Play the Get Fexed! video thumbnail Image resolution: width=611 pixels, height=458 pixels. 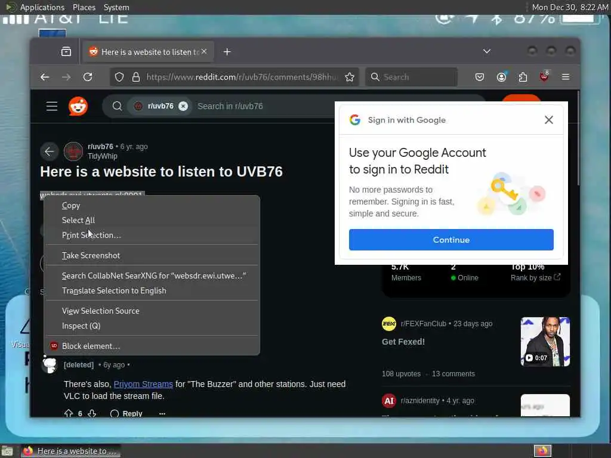pos(545,342)
